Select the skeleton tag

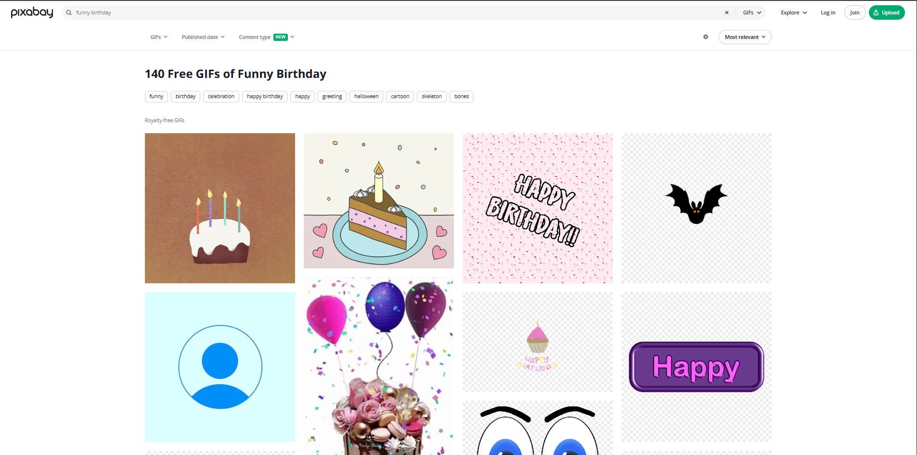point(431,96)
